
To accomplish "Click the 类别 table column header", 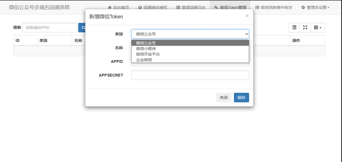I will pos(54,41).
